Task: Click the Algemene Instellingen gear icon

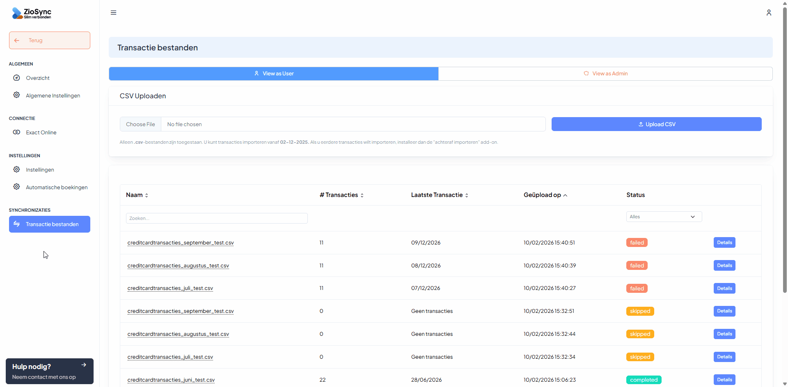Action: click(x=16, y=95)
